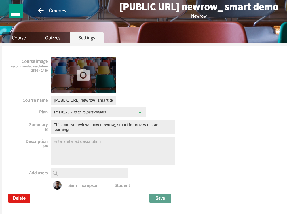
Task: Click the back arrow beside Courses
Action: click(x=41, y=10)
